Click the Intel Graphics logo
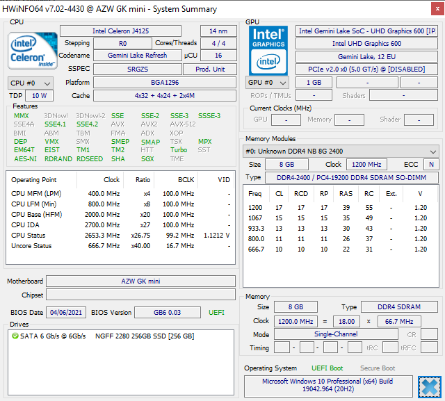The height and width of the screenshot is (401, 445). pos(268,51)
